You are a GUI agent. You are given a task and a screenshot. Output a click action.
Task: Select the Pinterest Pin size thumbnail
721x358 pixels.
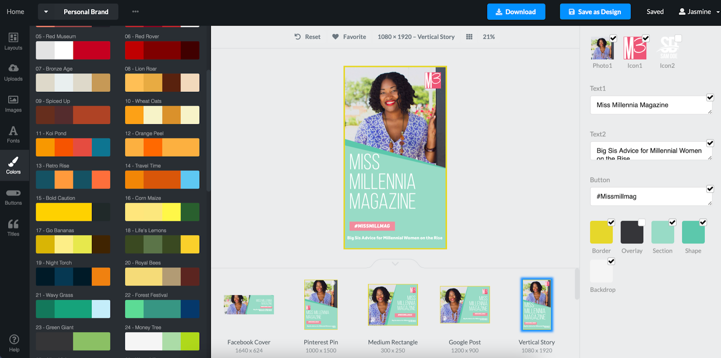coord(321,305)
